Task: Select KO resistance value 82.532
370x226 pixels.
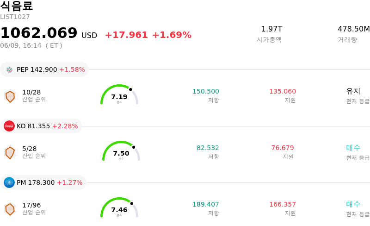Action: tap(208, 148)
